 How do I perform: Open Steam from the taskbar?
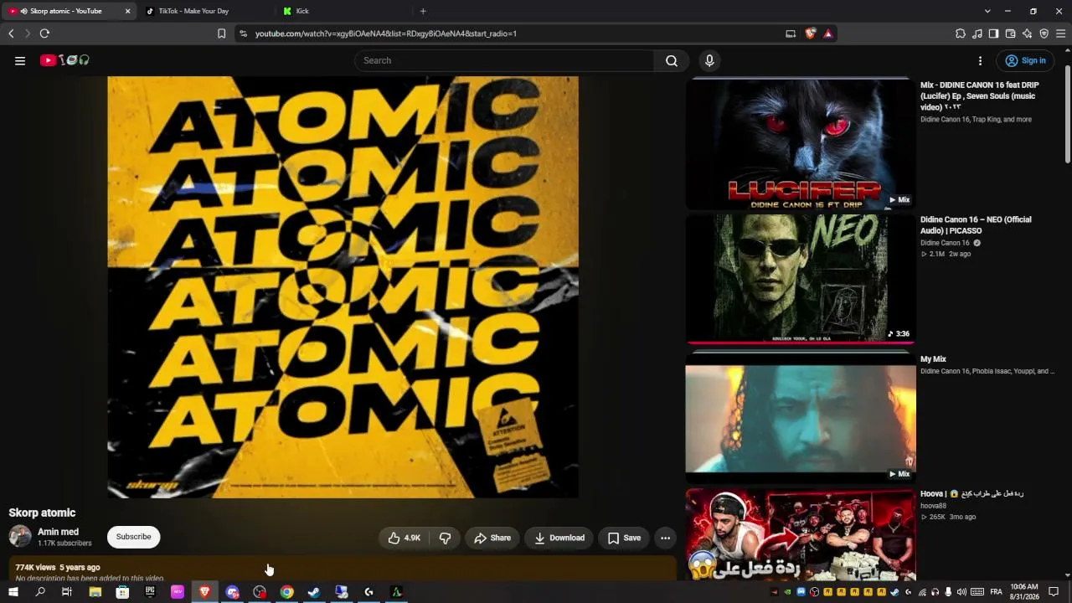pos(314,592)
